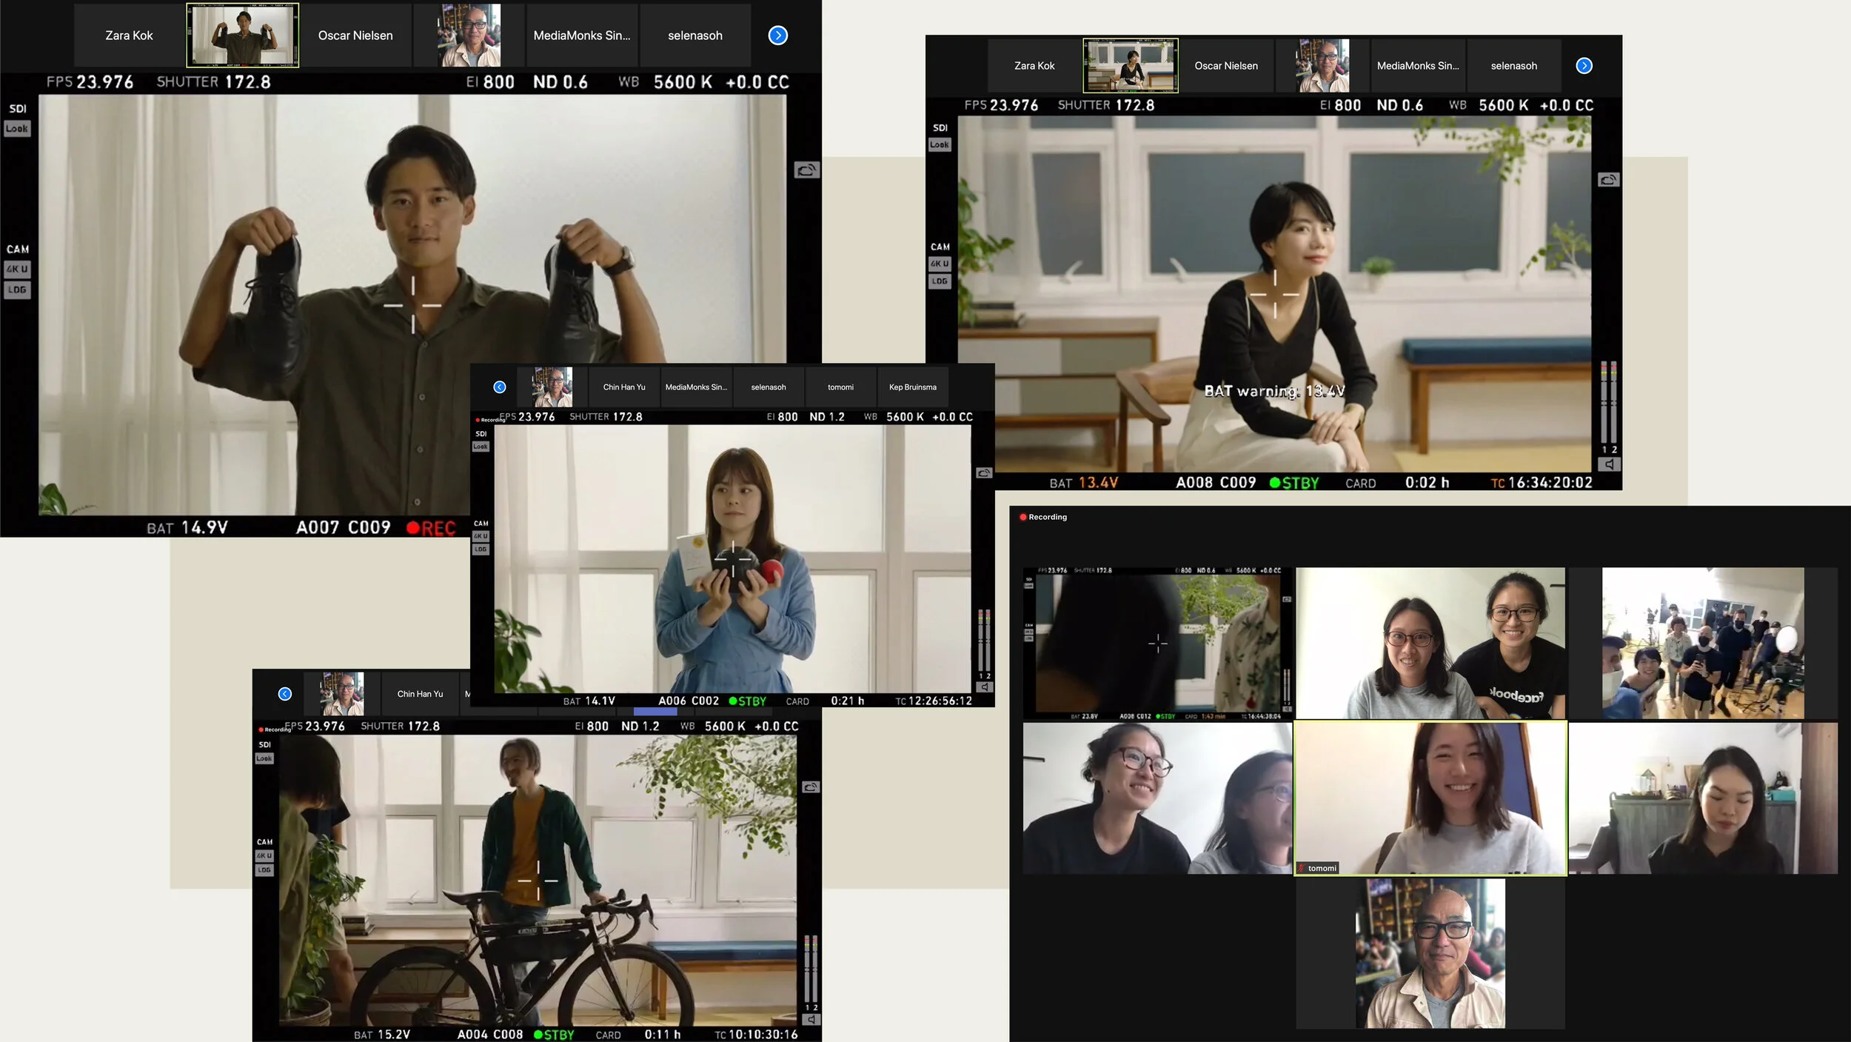Click the camera flip icon beside the seated woman feed
The width and height of the screenshot is (1851, 1042).
tap(1608, 180)
